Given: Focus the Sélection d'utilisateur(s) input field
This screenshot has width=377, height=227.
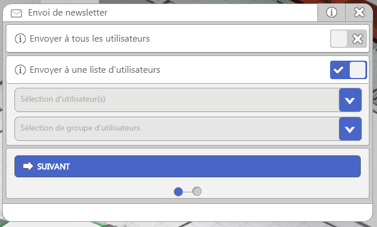Looking at the screenshot, I should (177, 100).
